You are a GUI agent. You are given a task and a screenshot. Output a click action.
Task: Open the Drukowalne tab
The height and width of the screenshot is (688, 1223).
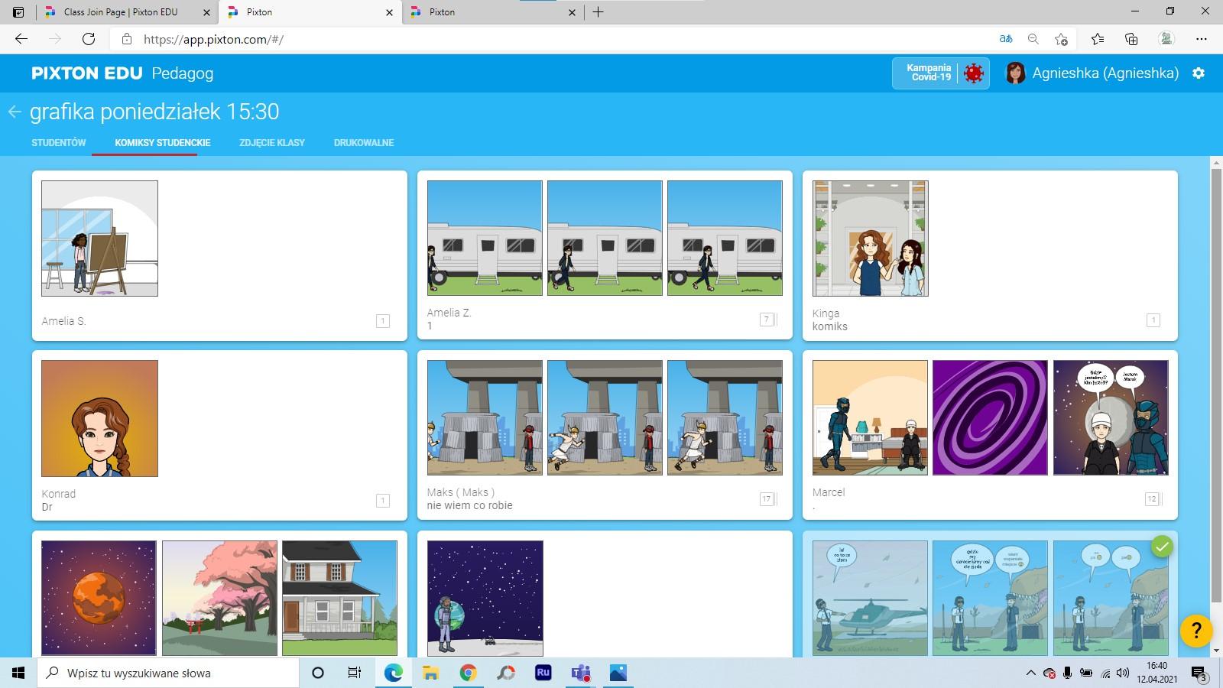[364, 143]
